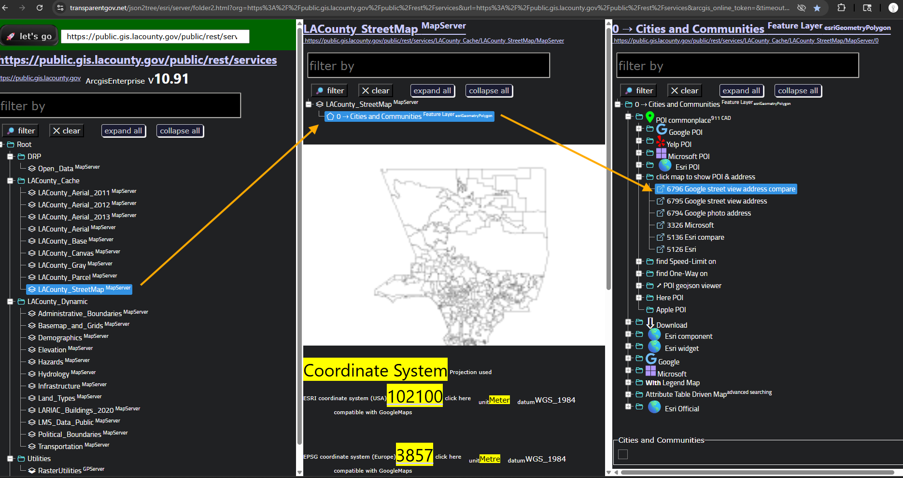Screen dimensions: 903x478
Task: Select Transportation MapServer item
Action: pos(69,446)
